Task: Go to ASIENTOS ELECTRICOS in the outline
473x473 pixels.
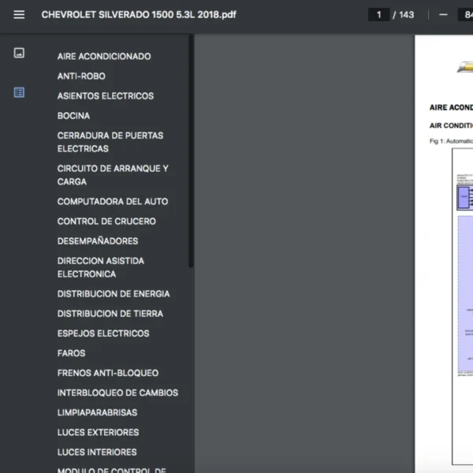Action: [x=106, y=96]
